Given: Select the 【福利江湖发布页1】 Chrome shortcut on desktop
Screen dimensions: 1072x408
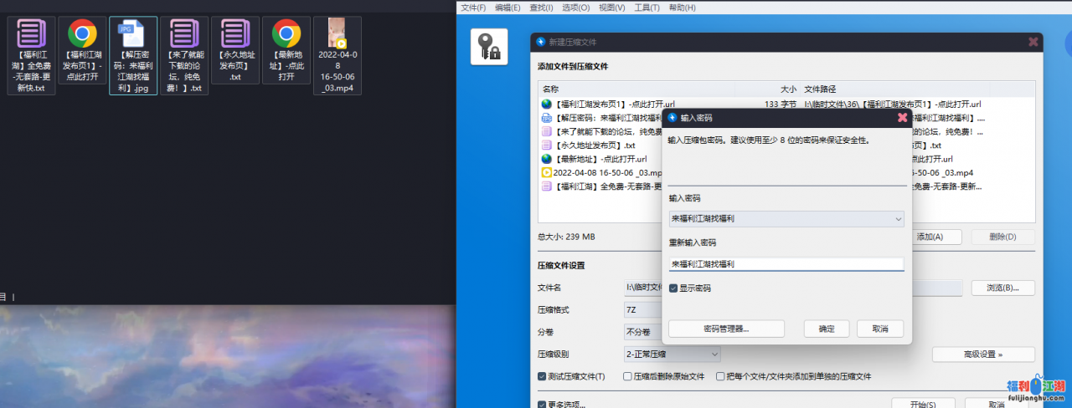Looking at the screenshot, I should 82,34.
